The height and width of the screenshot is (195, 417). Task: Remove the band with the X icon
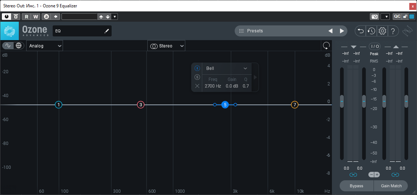(x=197, y=86)
